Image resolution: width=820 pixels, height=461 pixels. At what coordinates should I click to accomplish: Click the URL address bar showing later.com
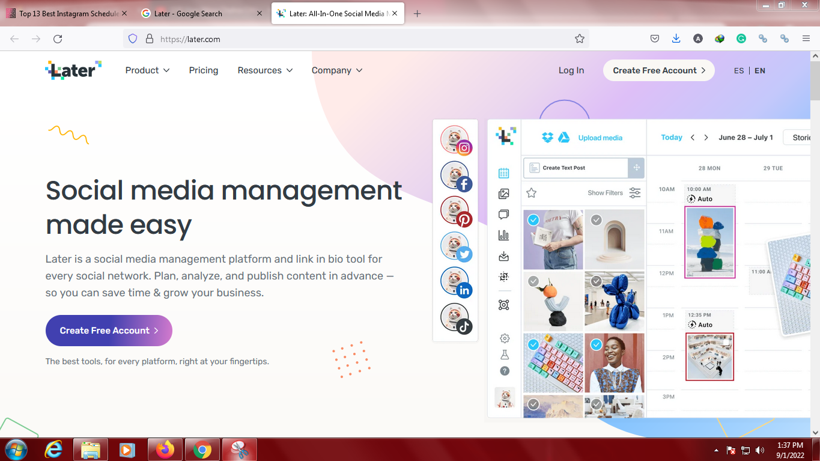tap(356, 38)
